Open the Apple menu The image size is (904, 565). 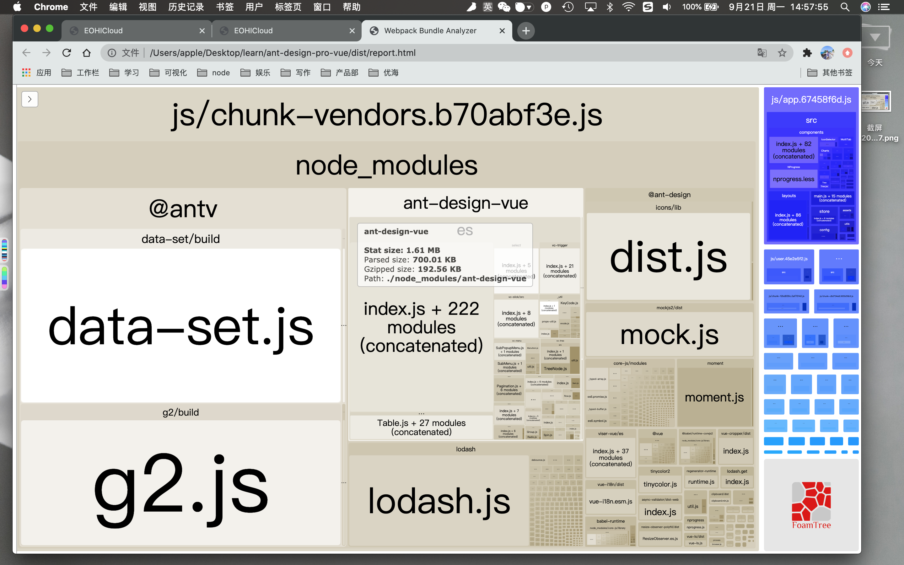click(17, 7)
